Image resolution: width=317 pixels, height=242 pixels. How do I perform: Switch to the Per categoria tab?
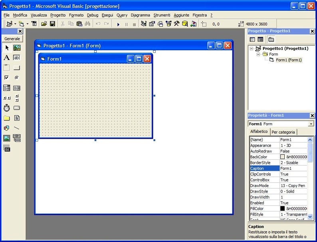(283, 132)
